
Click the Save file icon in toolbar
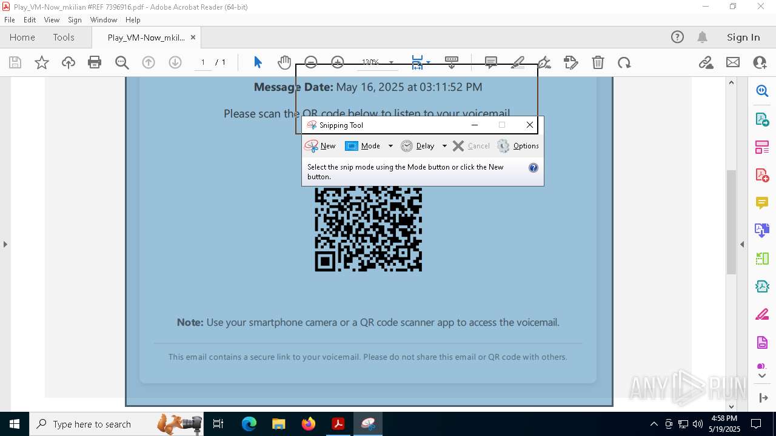click(x=15, y=62)
